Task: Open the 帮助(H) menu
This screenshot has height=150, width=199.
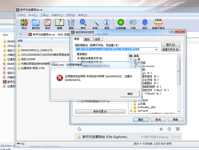Action: click(83, 15)
